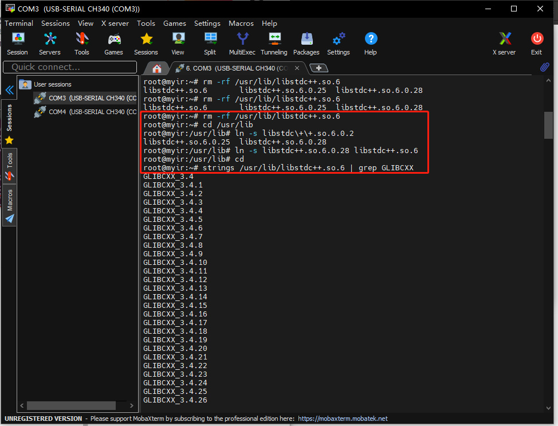The width and height of the screenshot is (558, 426).
Task: Select the Macros sidebar vertical tab
Action: coord(10,205)
